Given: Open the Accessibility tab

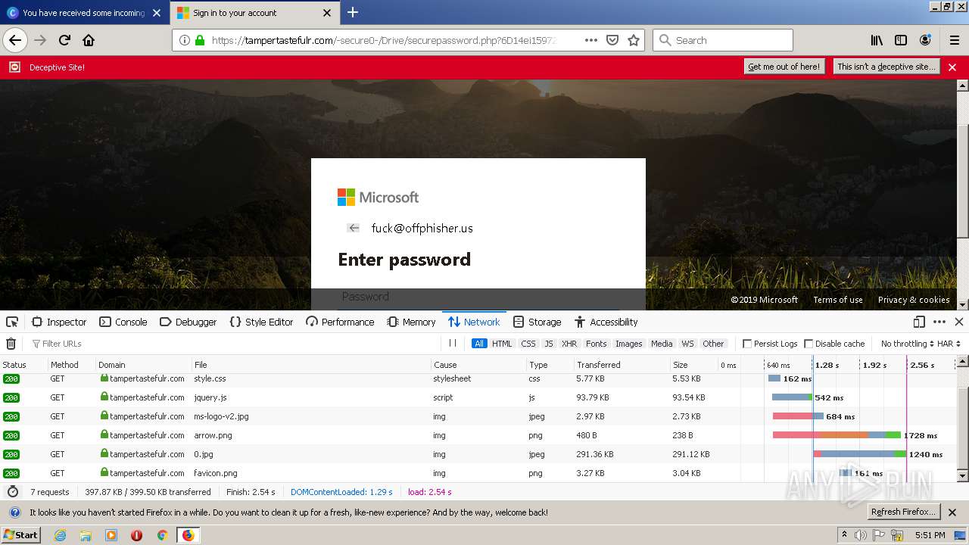Looking at the screenshot, I should click(606, 322).
